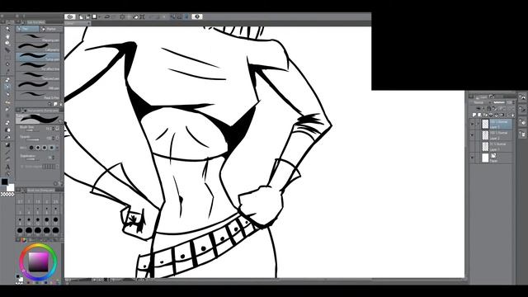Screen dimensions: 528x297
Task: Click the Brush Size stepper arrows
Action: (x=54, y=129)
